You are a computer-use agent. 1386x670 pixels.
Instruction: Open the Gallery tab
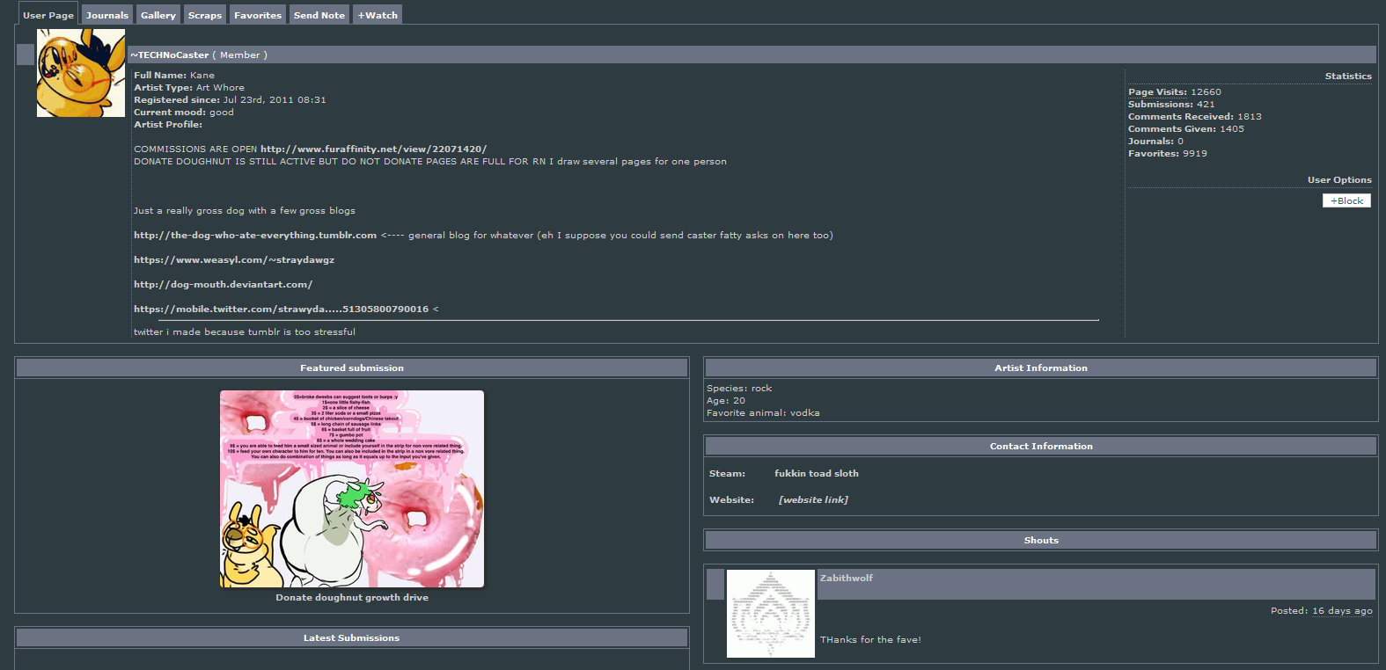point(158,15)
